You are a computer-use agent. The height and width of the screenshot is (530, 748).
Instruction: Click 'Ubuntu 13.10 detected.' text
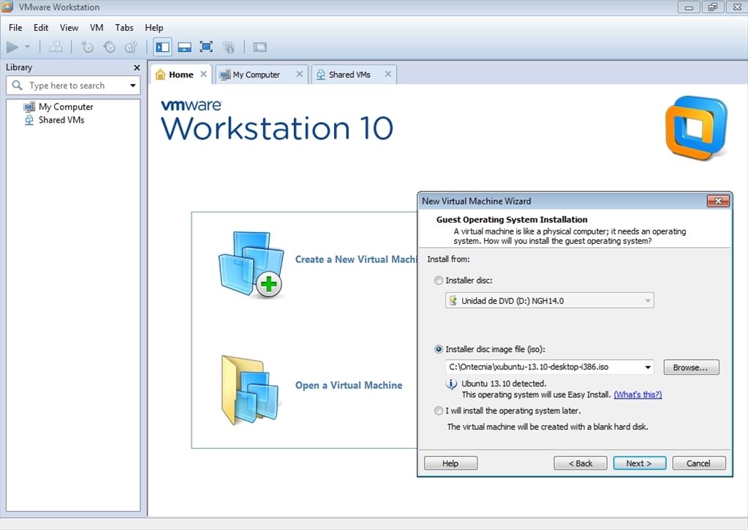point(504,383)
